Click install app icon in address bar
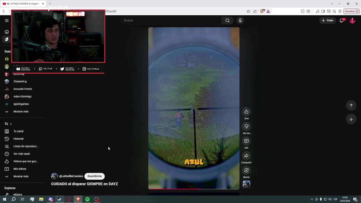This screenshot has height=203, width=361. [x=248, y=11]
